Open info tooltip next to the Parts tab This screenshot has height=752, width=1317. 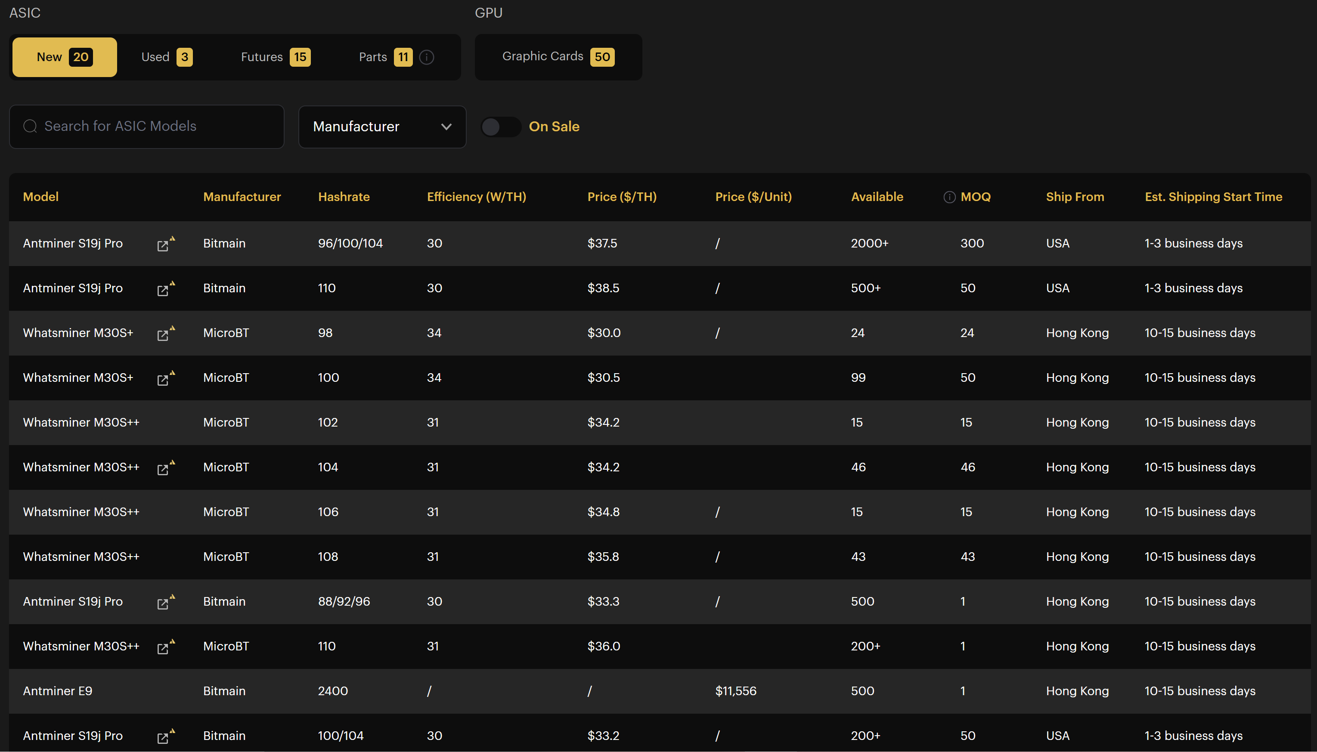(426, 57)
